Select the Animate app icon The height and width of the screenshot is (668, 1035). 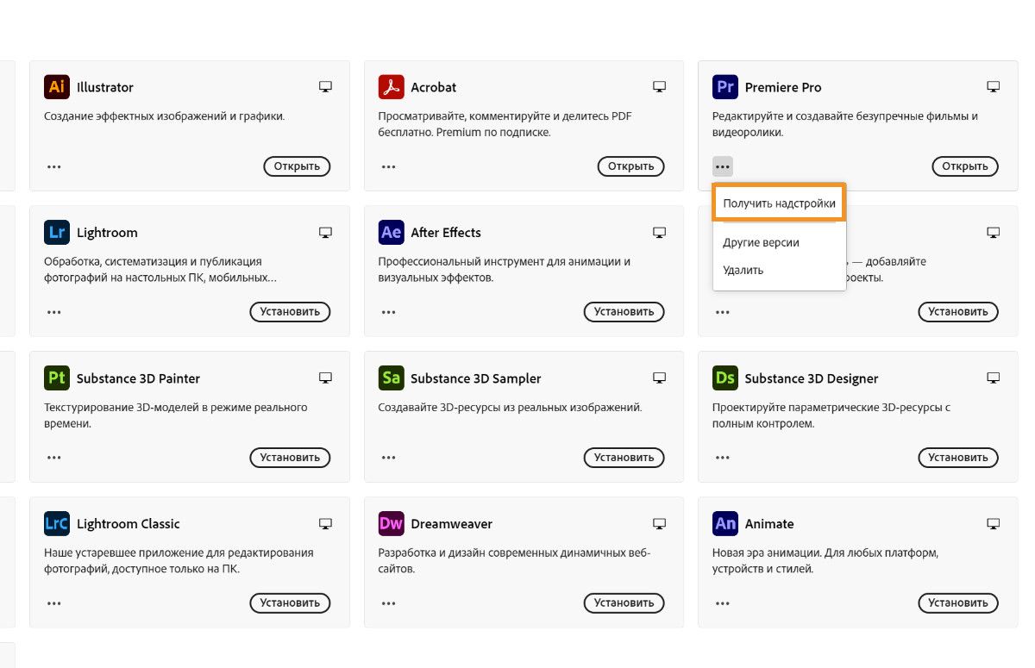724,523
